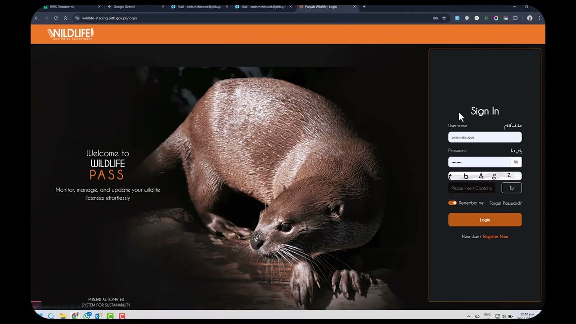Open a new browser tab
576x324 pixels.
(364, 7)
